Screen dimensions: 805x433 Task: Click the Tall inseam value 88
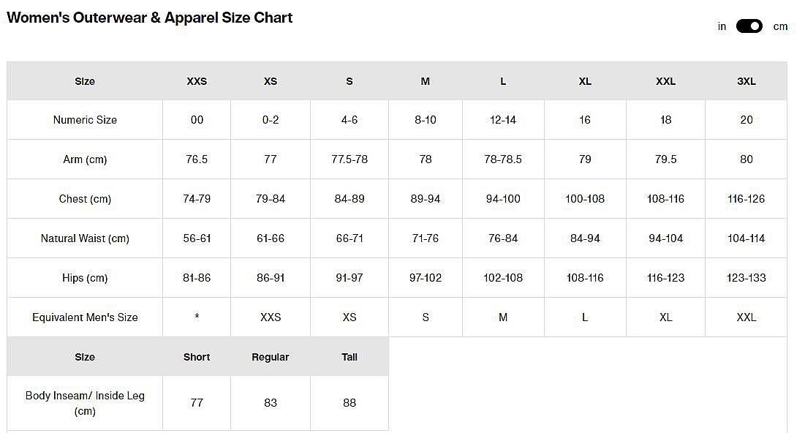point(349,403)
